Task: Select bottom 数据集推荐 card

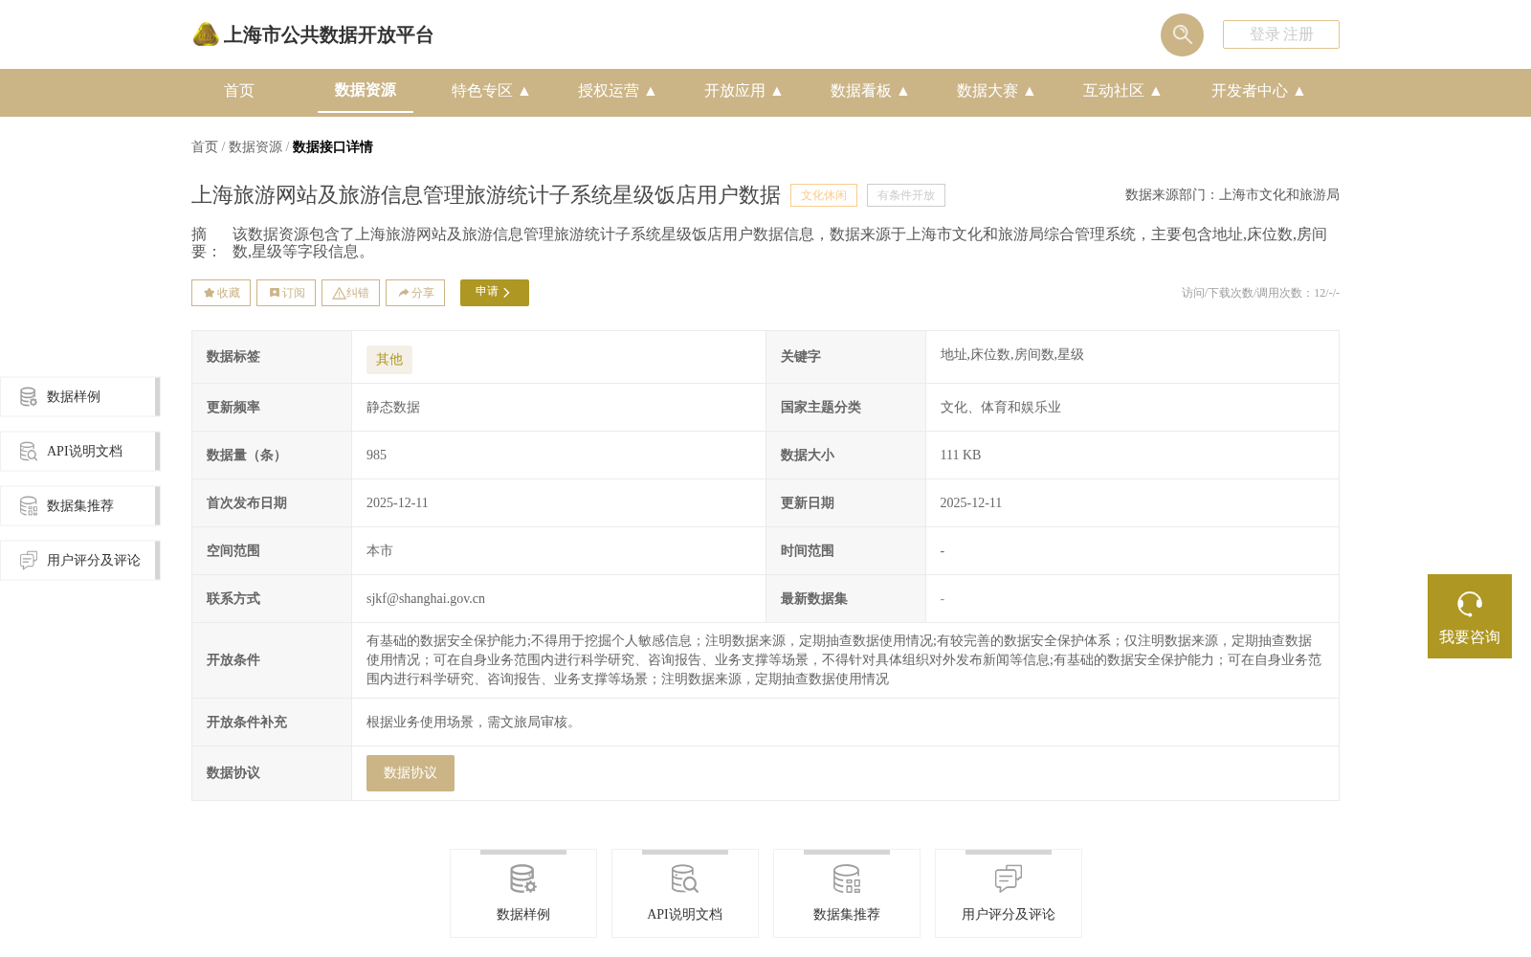Action: (x=847, y=893)
